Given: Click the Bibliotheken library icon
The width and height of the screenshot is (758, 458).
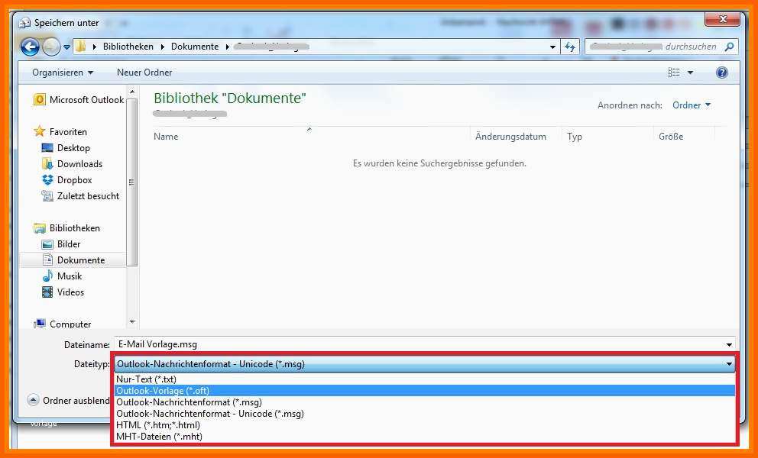Looking at the screenshot, I should click(x=39, y=228).
